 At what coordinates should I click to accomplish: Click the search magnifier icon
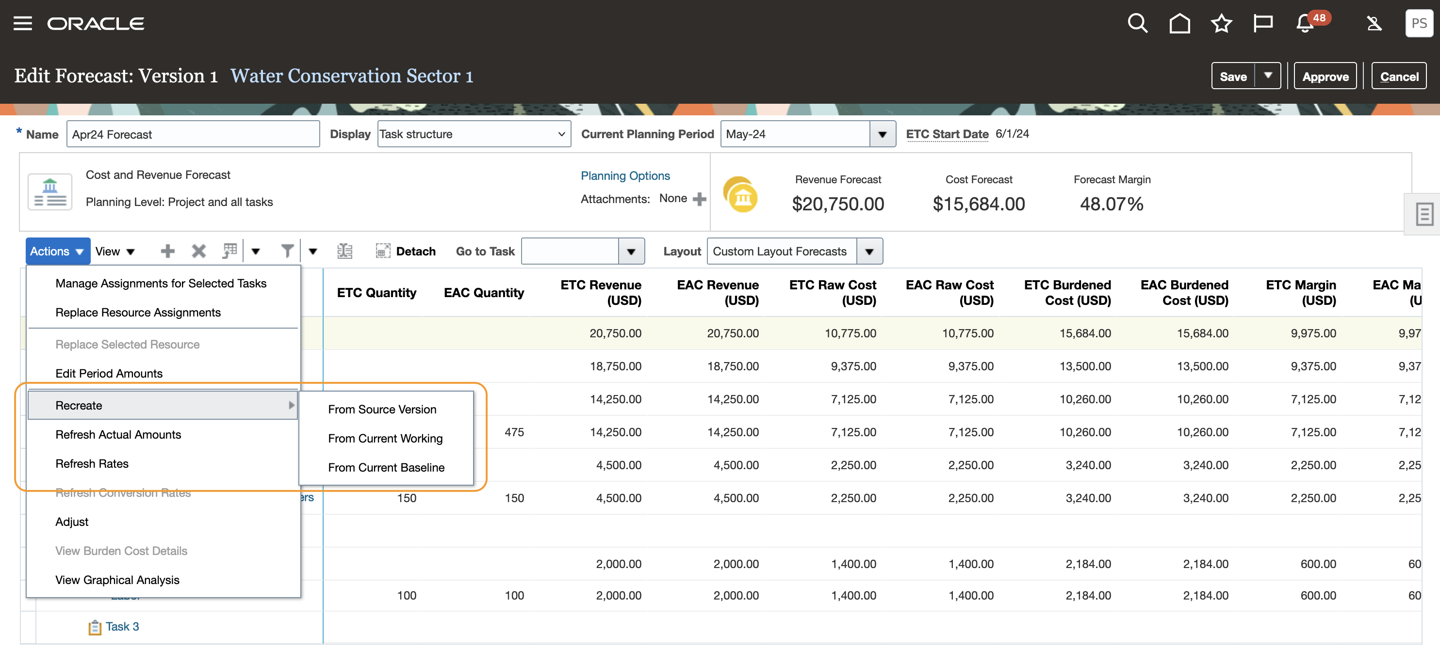click(x=1137, y=23)
